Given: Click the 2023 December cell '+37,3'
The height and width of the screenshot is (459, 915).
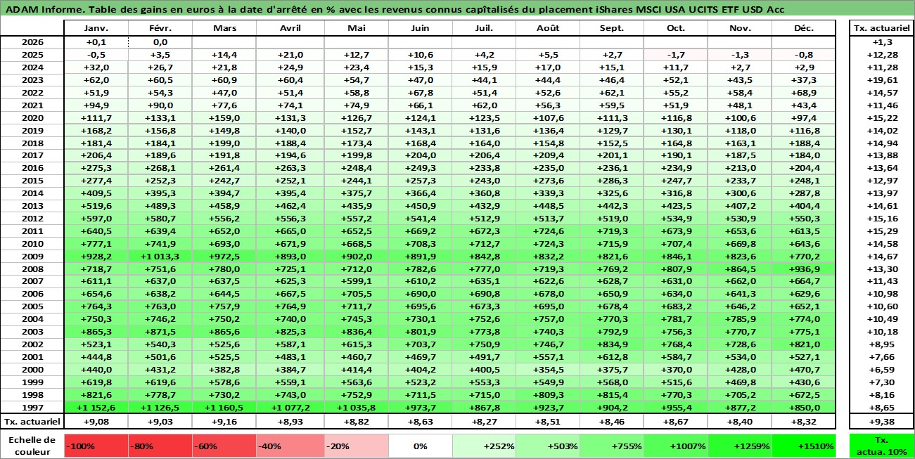Looking at the screenshot, I should (x=804, y=80).
